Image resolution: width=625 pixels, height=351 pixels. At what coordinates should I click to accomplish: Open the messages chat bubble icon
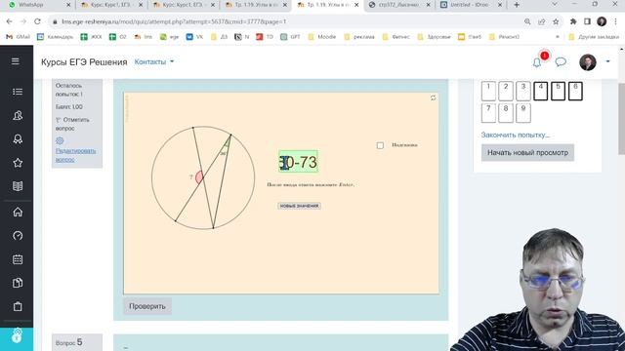pyautogui.click(x=561, y=61)
